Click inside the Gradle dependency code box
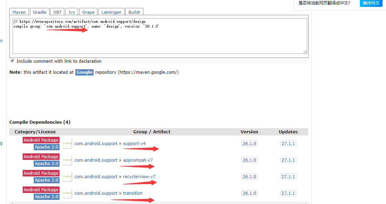 point(160,36)
